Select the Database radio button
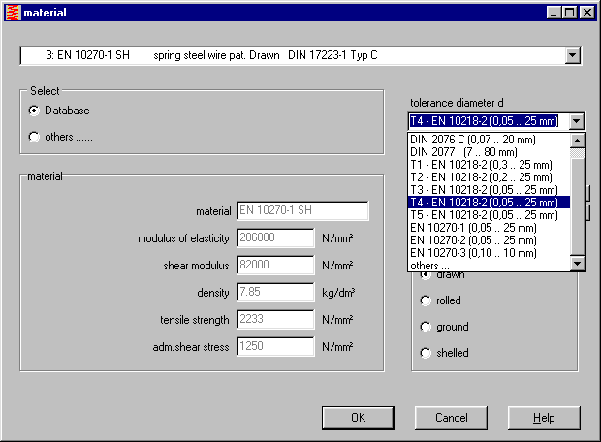Viewport: 601px width, 442px height. [35, 111]
